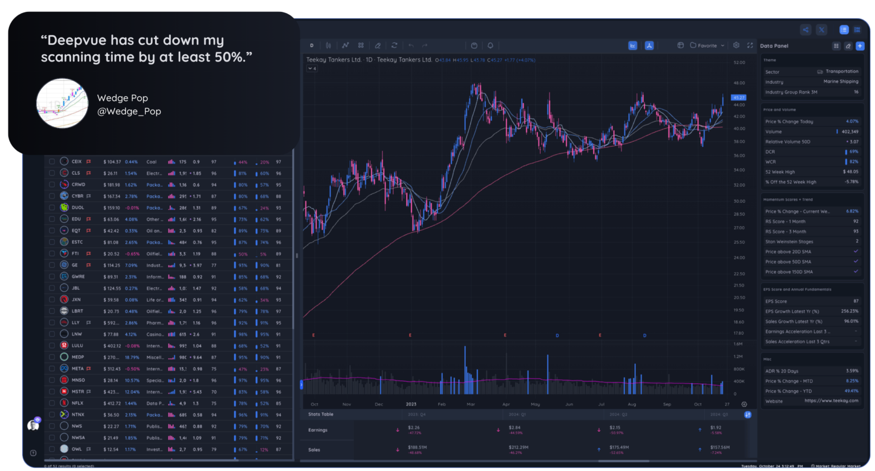Image resolution: width=875 pixels, height=471 pixels.
Task: Open the Favorite dropdown
Action: pos(708,46)
